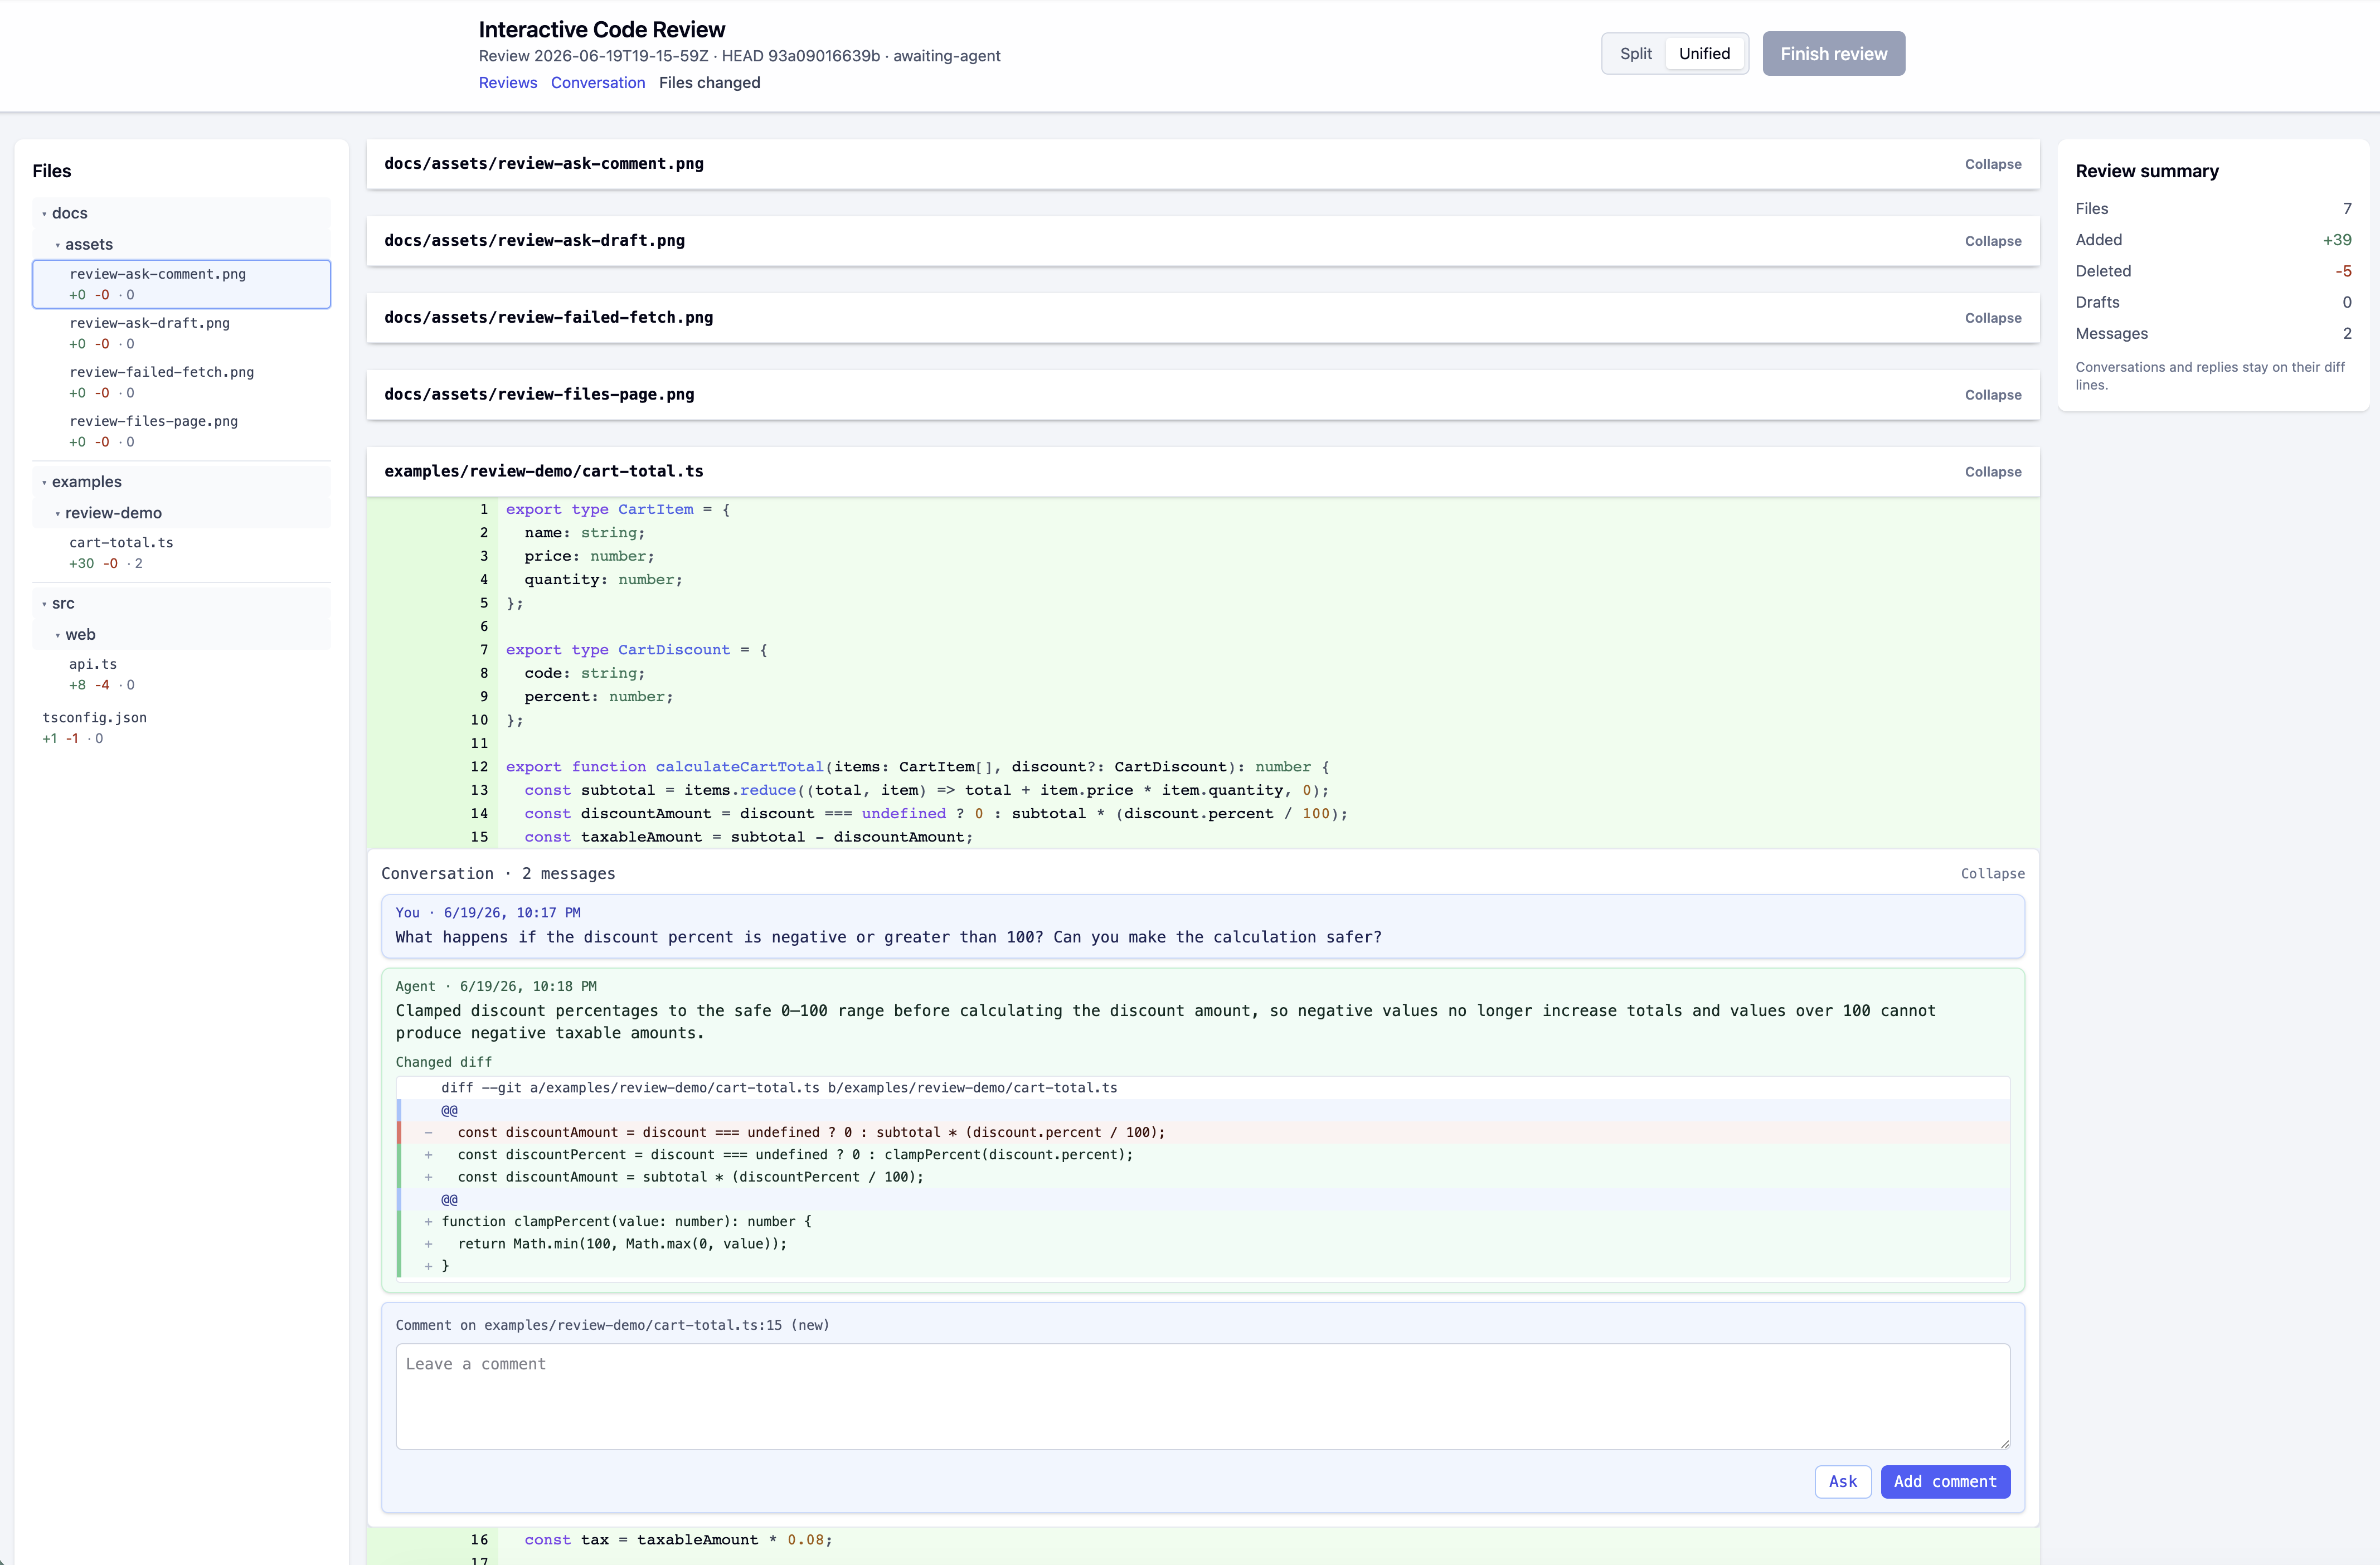
Task: Click the Ask button
Action: tap(1842, 1482)
